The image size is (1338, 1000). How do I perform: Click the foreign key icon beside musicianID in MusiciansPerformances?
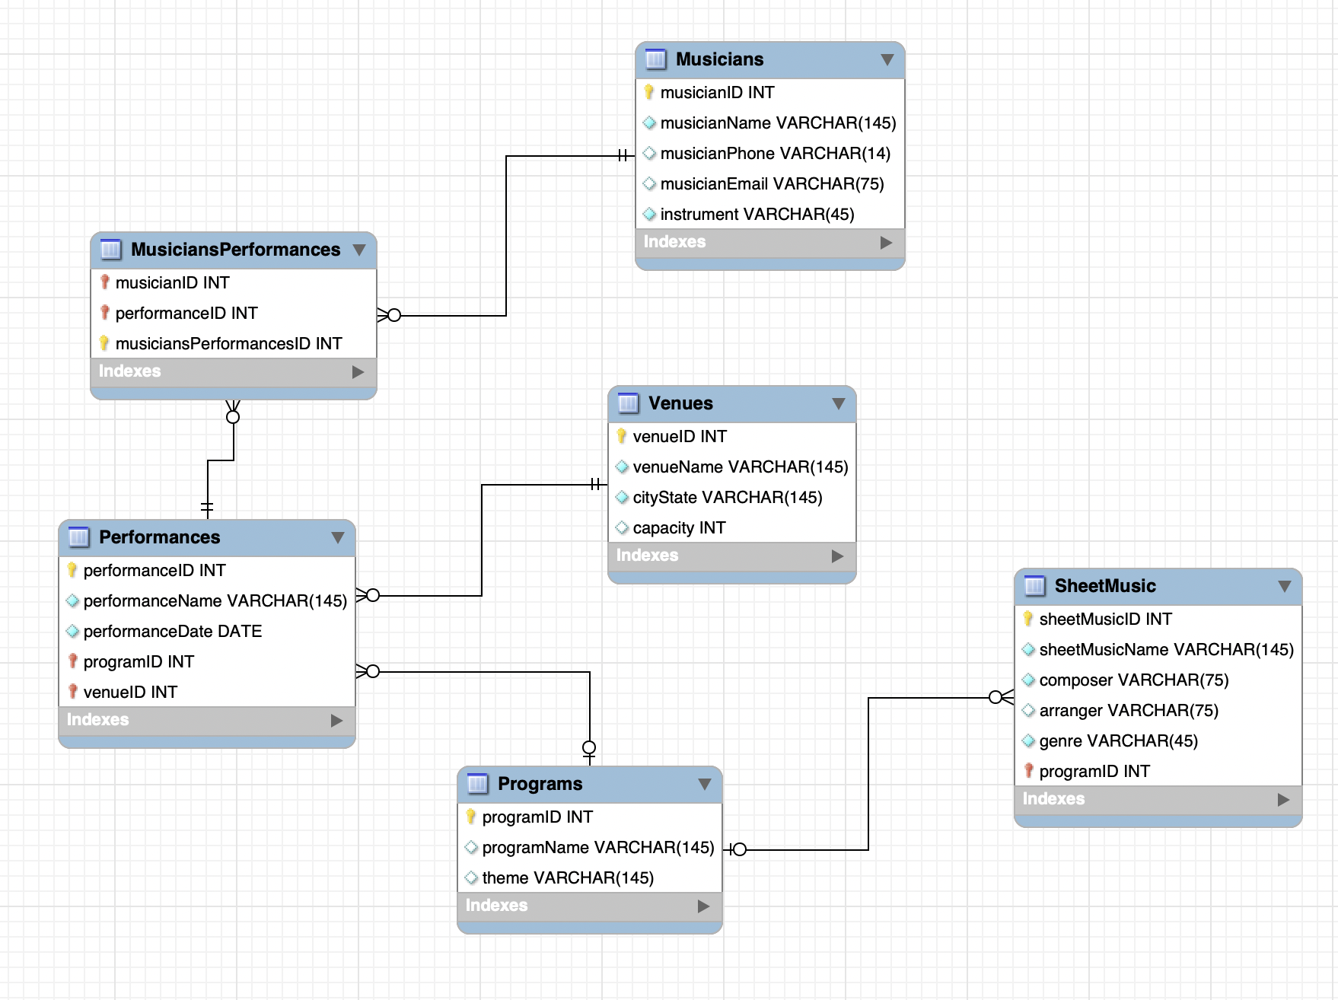point(104,282)
